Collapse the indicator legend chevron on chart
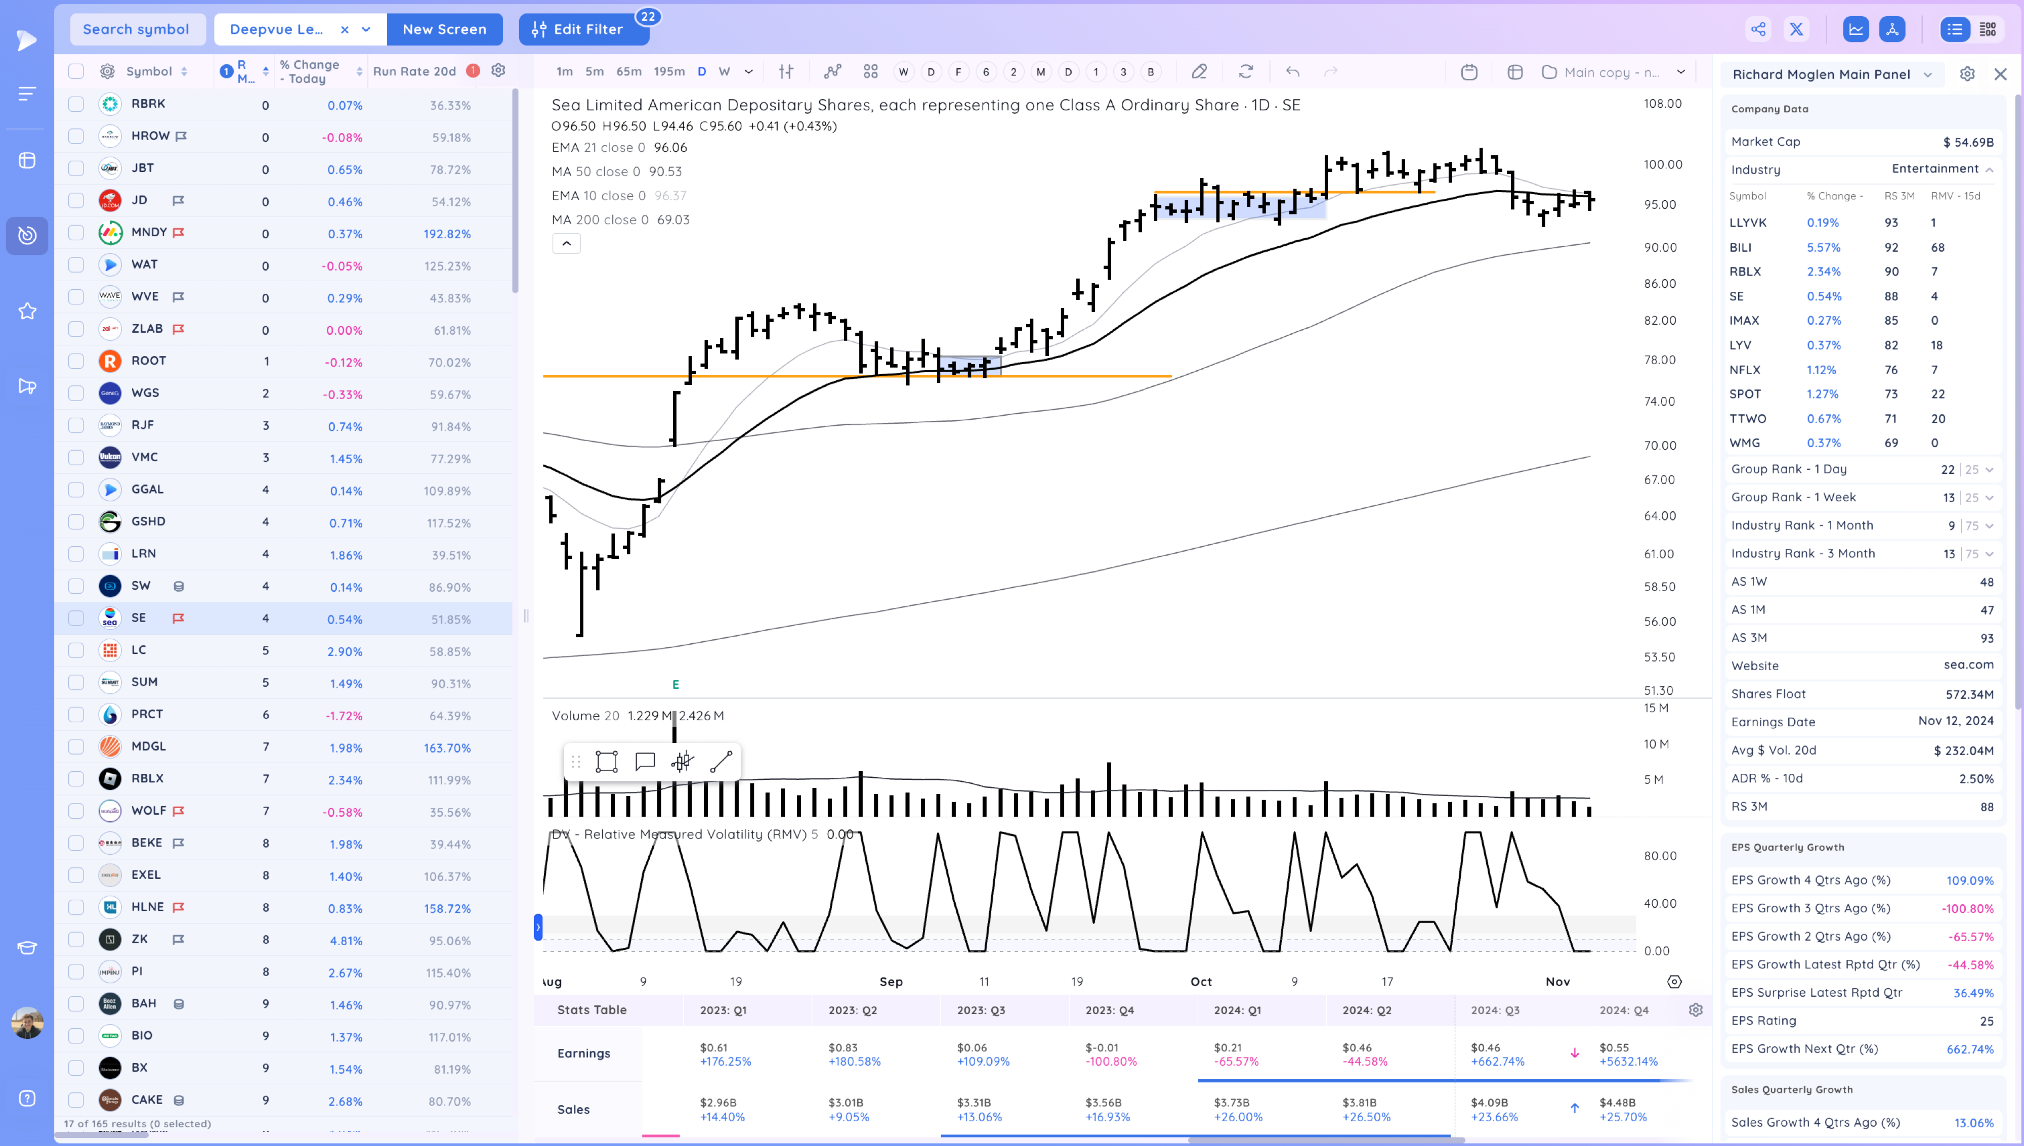This screenshot has height=1146, width=2024. [566, 243]
